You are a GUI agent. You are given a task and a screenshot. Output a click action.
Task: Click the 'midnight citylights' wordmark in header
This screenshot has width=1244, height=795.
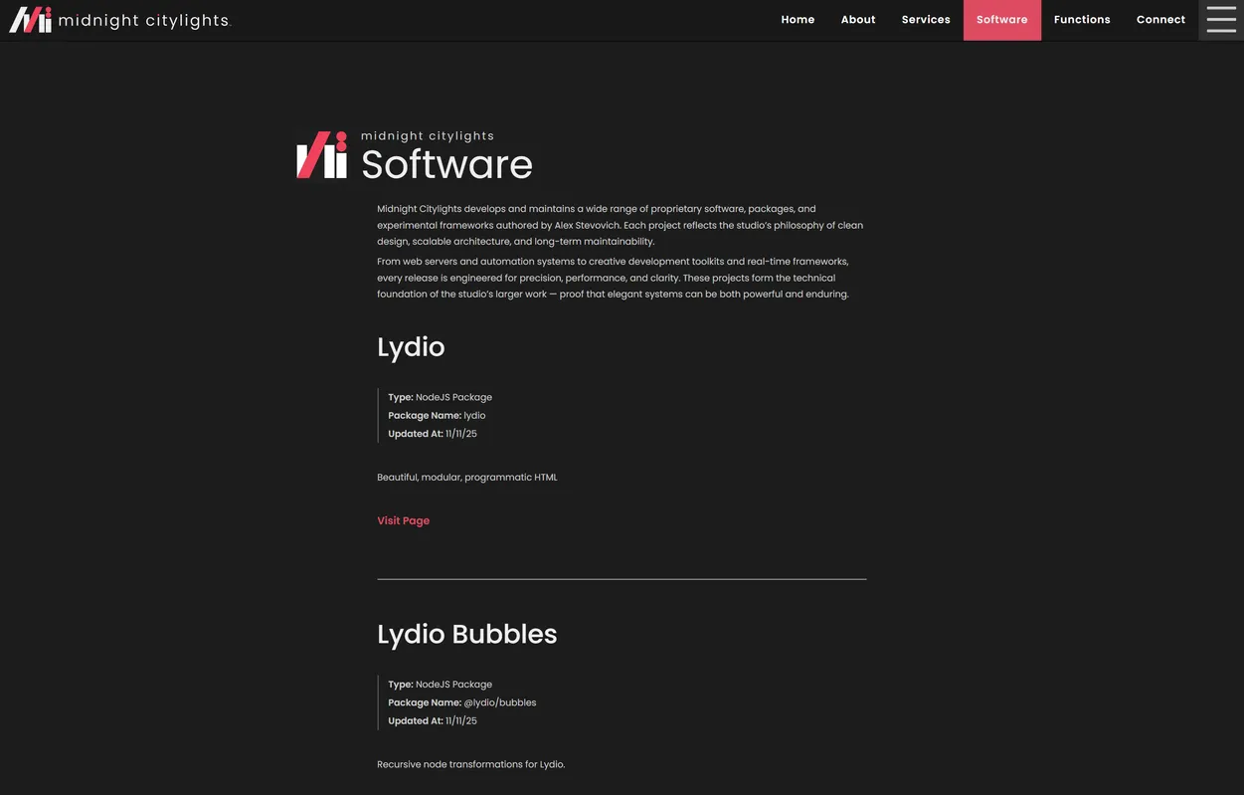(x=144, y=17)
